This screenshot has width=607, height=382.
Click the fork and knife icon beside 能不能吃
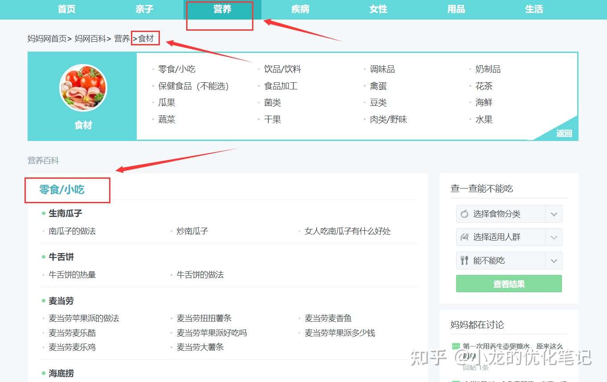(464, 261)
